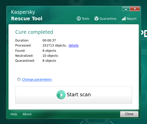Screen dimensions: 147x124
Task: Click the Duration label
Action: tap(22, 40)
